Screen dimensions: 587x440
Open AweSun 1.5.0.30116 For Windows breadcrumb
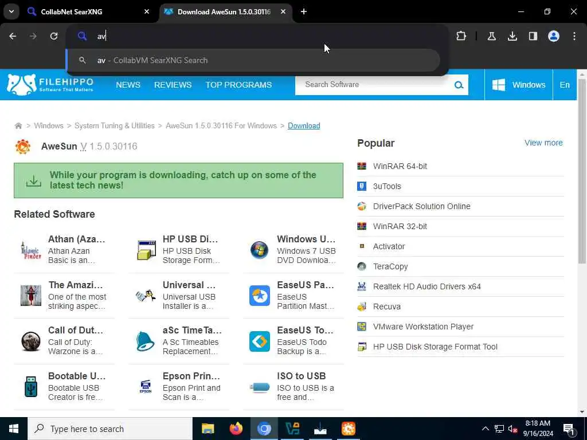(x=221, y=125)
